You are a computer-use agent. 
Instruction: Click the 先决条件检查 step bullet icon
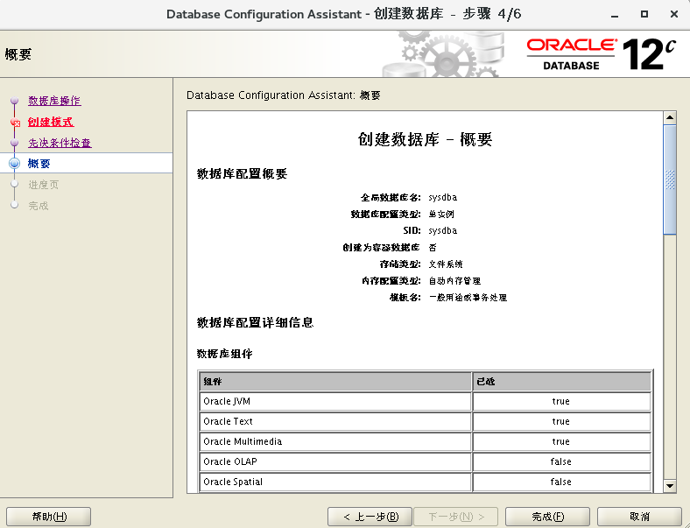(x=15, y=143)
